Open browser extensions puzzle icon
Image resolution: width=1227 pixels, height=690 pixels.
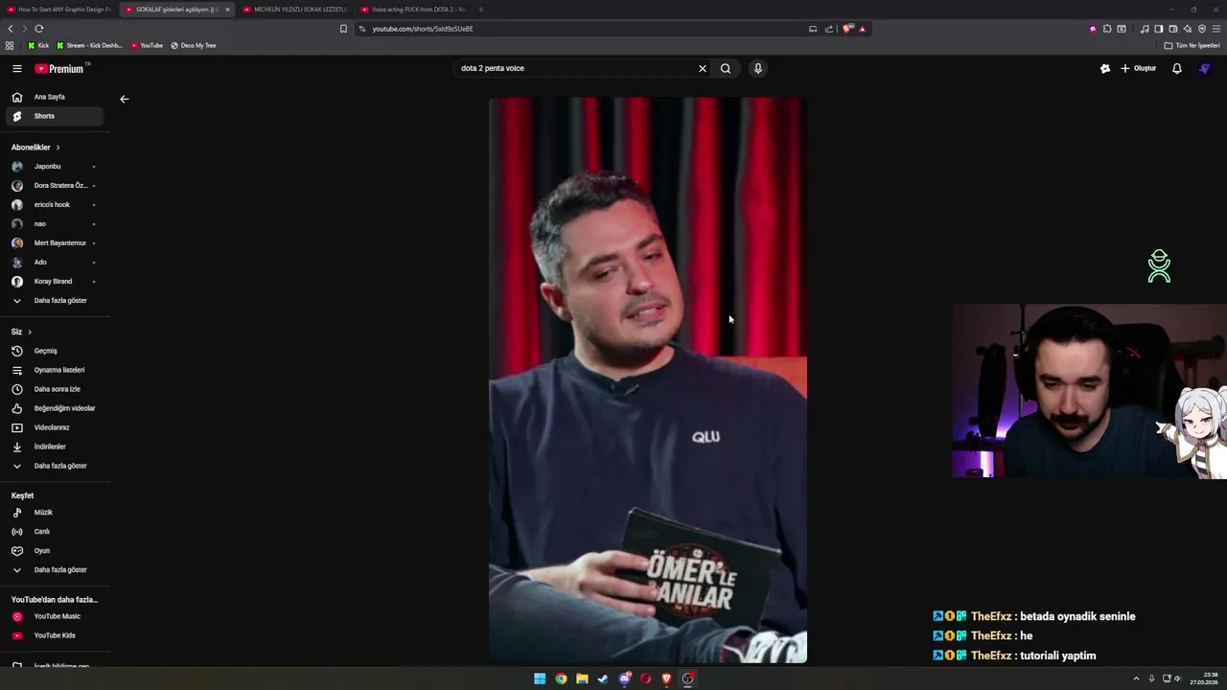point(1107,29)
